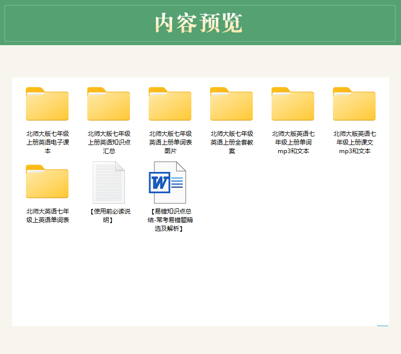Click the file name 【使用前必读说明】

point(109,216)
